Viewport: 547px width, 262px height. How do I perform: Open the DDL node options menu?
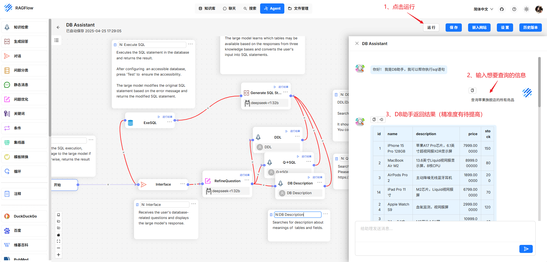297,136
